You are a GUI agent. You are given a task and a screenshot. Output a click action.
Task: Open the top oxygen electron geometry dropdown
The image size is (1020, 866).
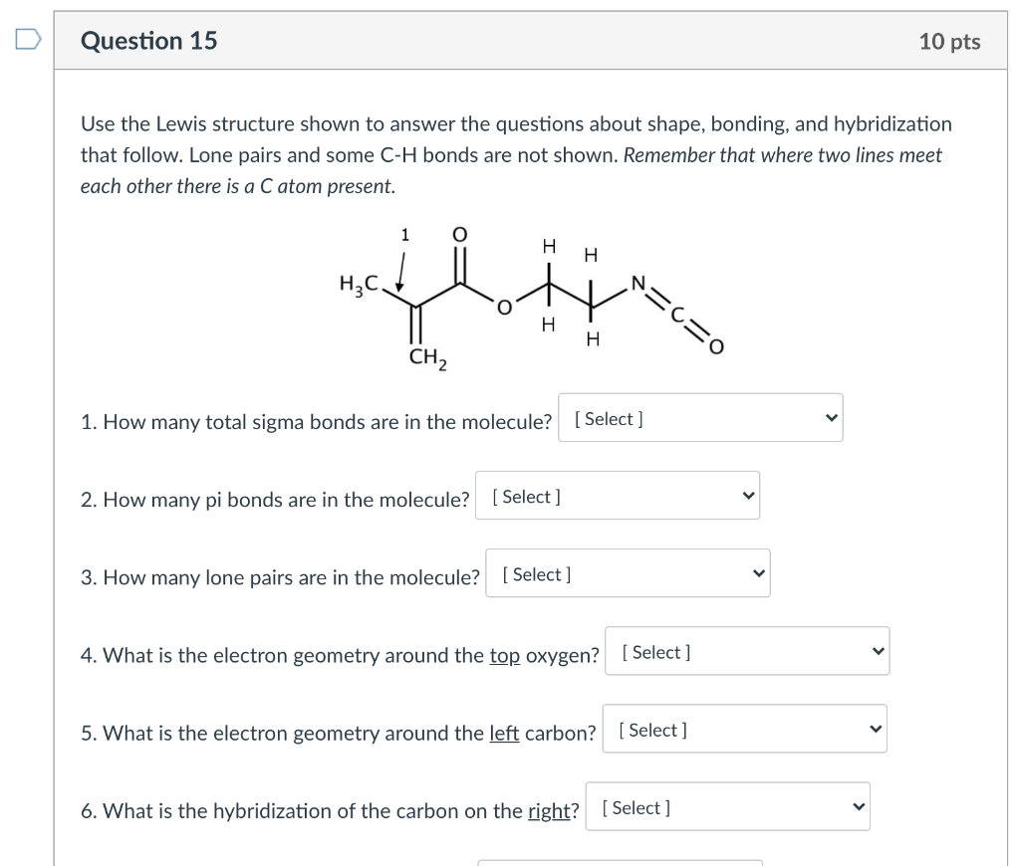pyautogui.click(x=745, y=650)
